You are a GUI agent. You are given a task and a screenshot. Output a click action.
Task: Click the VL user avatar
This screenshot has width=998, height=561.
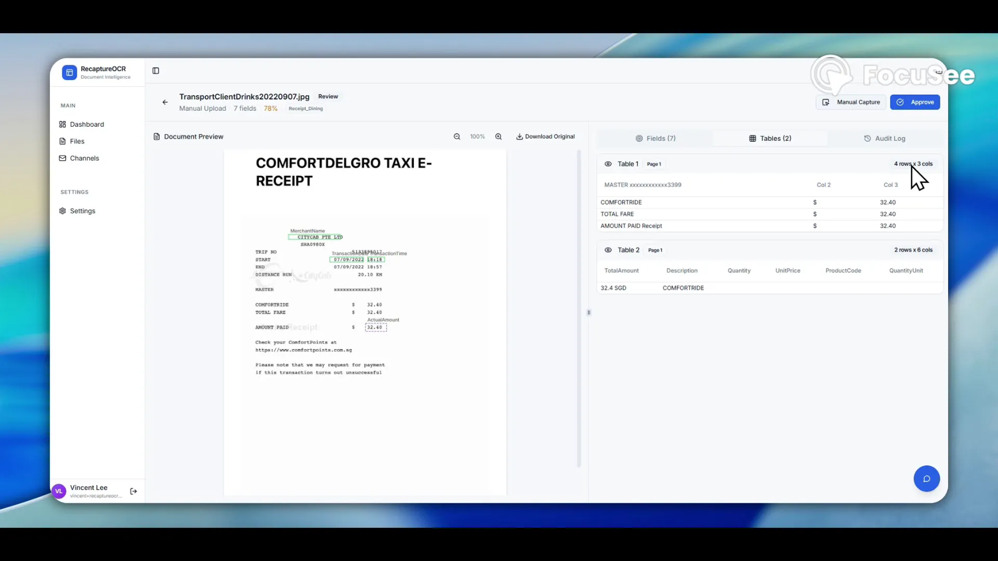pyautogui.click(x=59, y=491)
